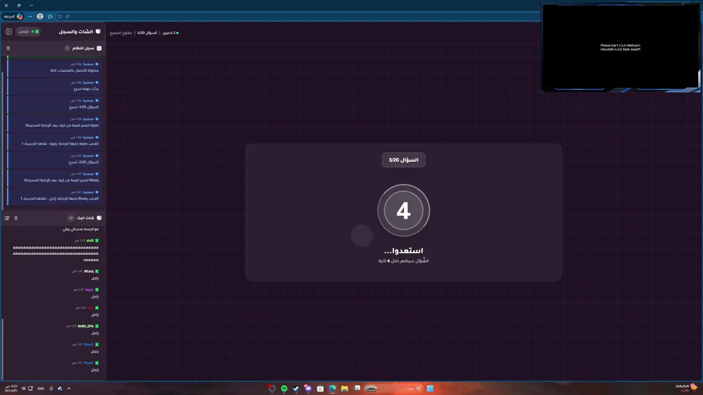Click username Ritalq in stream chat
Screen dimensions: 703x395
[x=88, y=271]
